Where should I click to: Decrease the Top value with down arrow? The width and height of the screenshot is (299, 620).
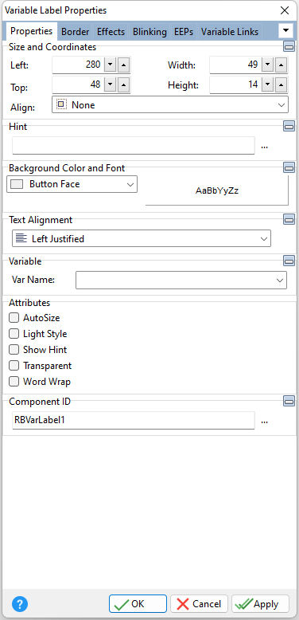point(111,84)
